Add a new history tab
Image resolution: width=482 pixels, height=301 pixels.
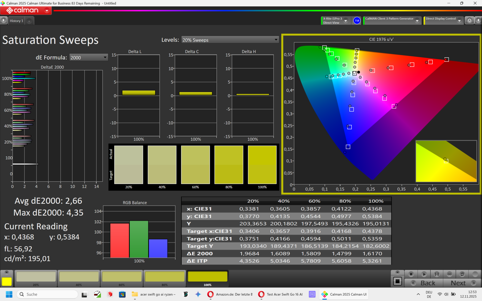(29, 21)
